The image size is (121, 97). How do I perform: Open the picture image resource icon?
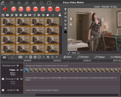pos(25,15)
